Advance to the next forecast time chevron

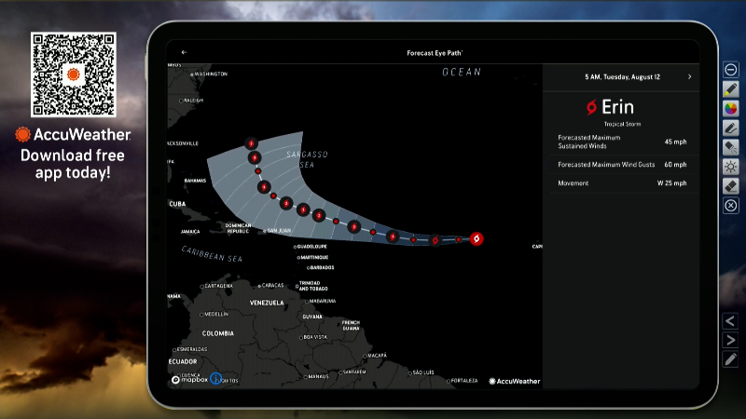(x=689, y=76)
